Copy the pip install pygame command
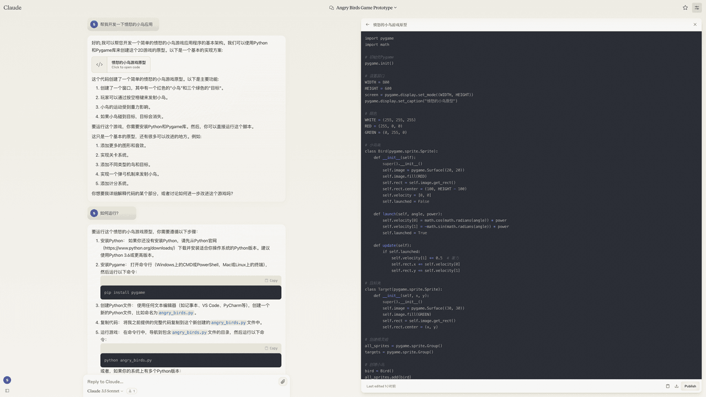The image size is (706, 397). coord(271,280)
